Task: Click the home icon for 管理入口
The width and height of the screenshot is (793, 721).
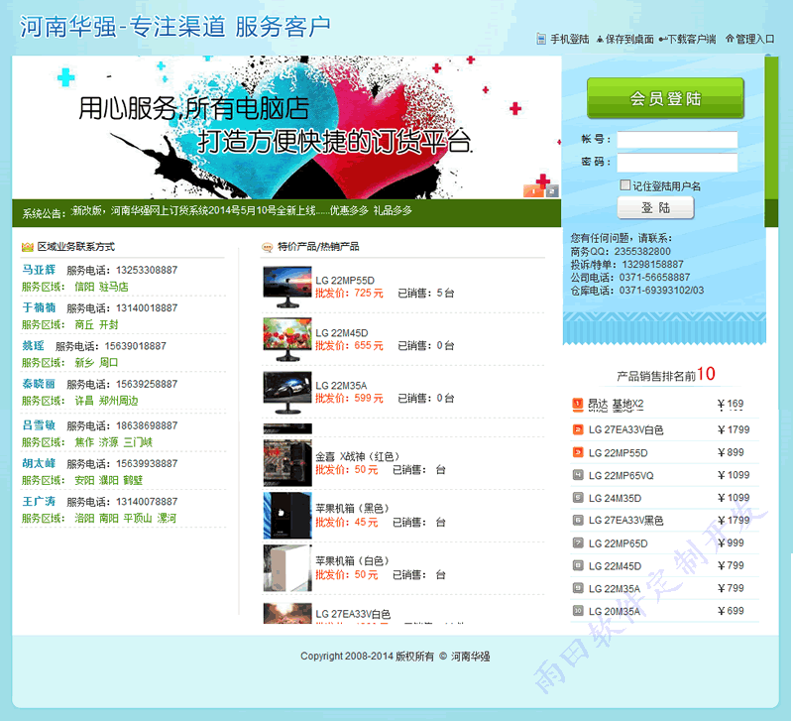Action: click(x=730, y=40)
